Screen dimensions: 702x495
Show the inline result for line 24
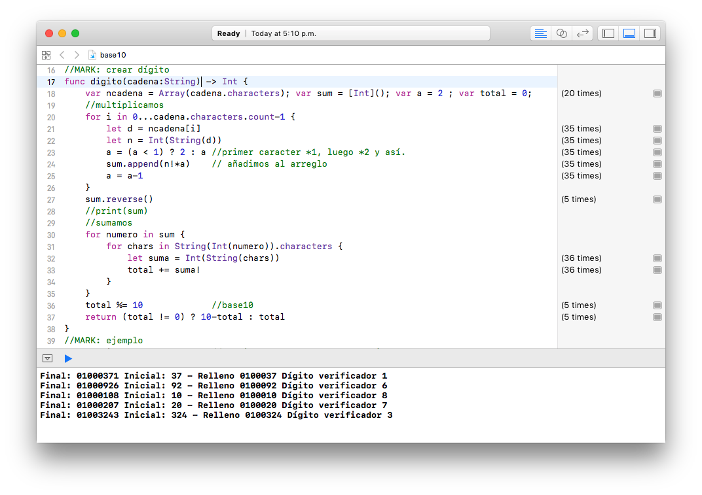pos(657,164)
